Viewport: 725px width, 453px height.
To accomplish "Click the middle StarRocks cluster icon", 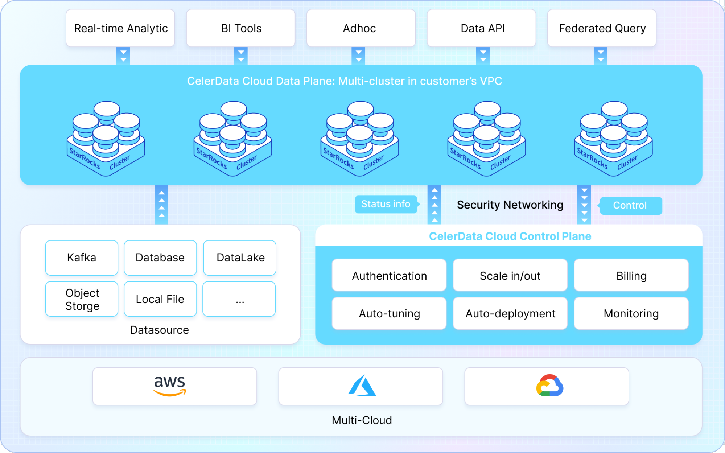I will coord(360,139).
